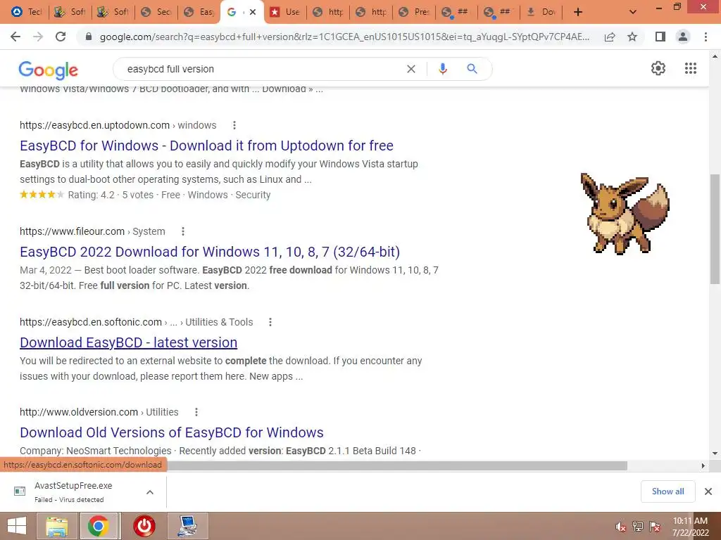Start voice search with the microphone
Screen dimensions: 721x540
click(442, 69)
